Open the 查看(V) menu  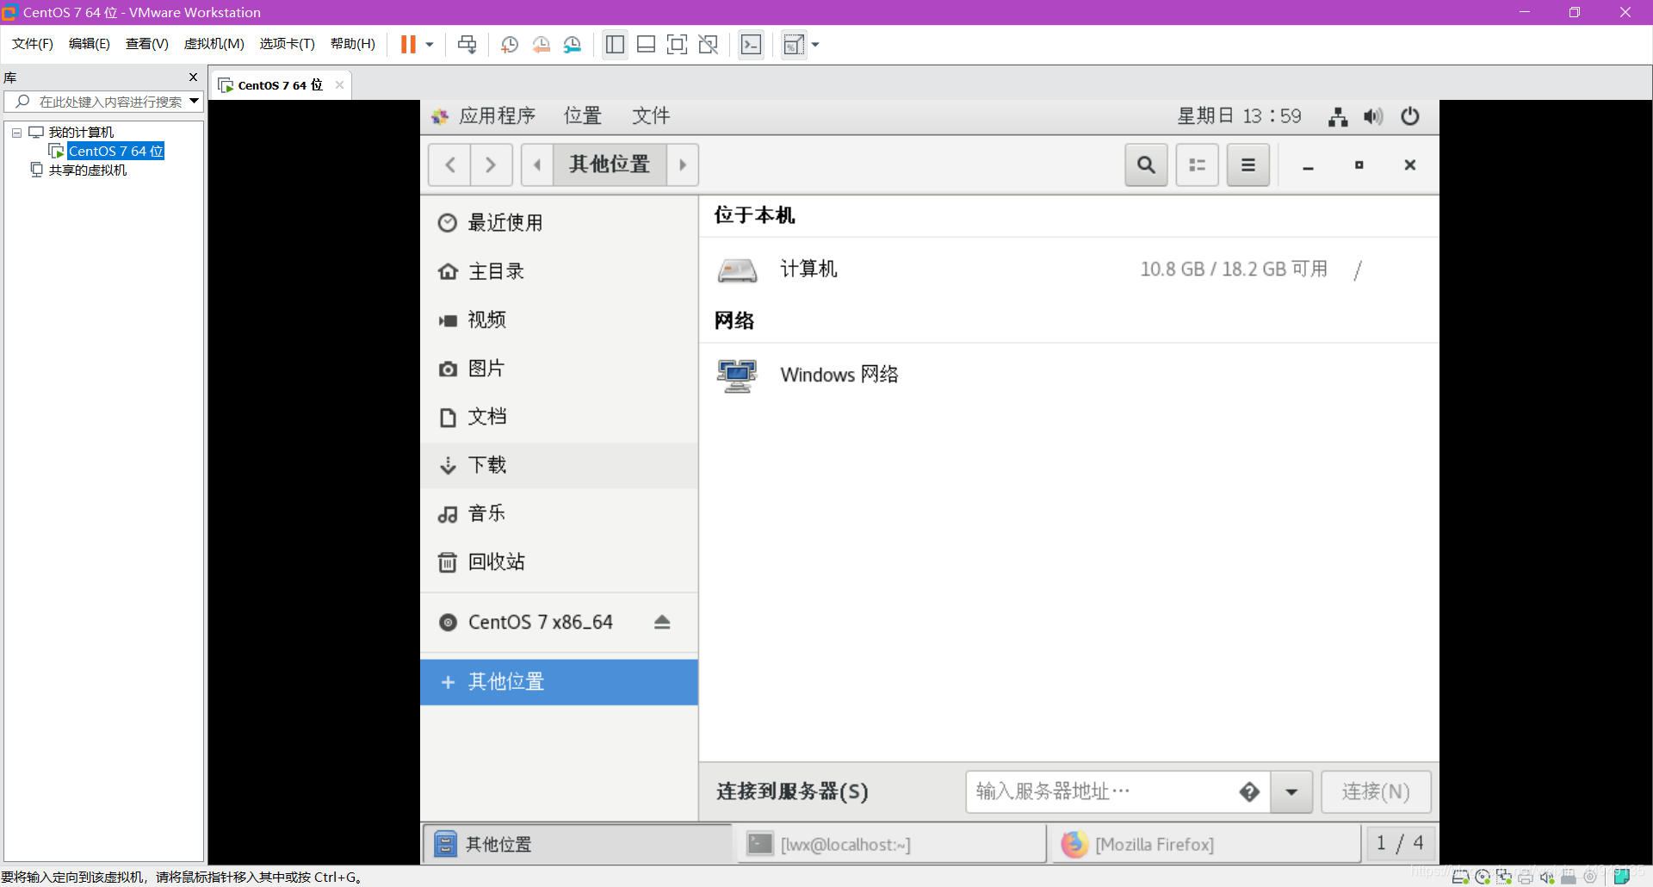146,44
